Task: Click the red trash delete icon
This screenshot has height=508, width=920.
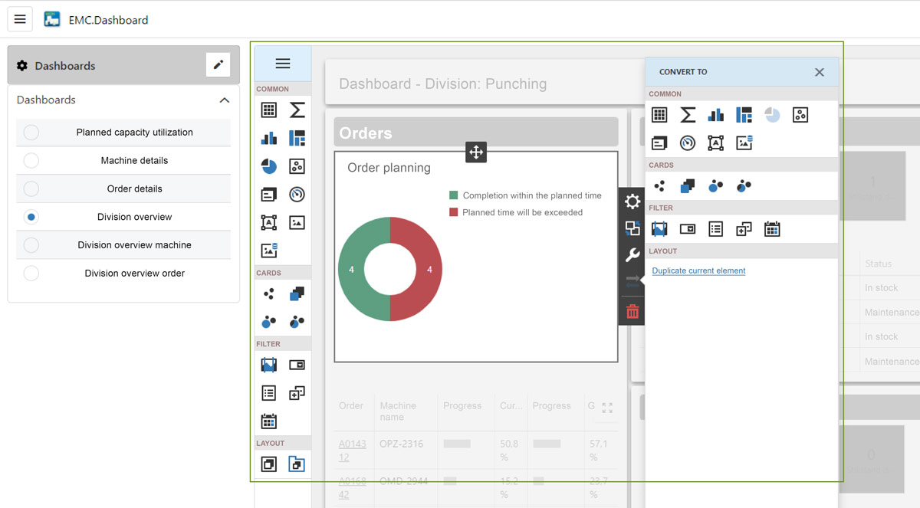Action: tap(632, 311)
